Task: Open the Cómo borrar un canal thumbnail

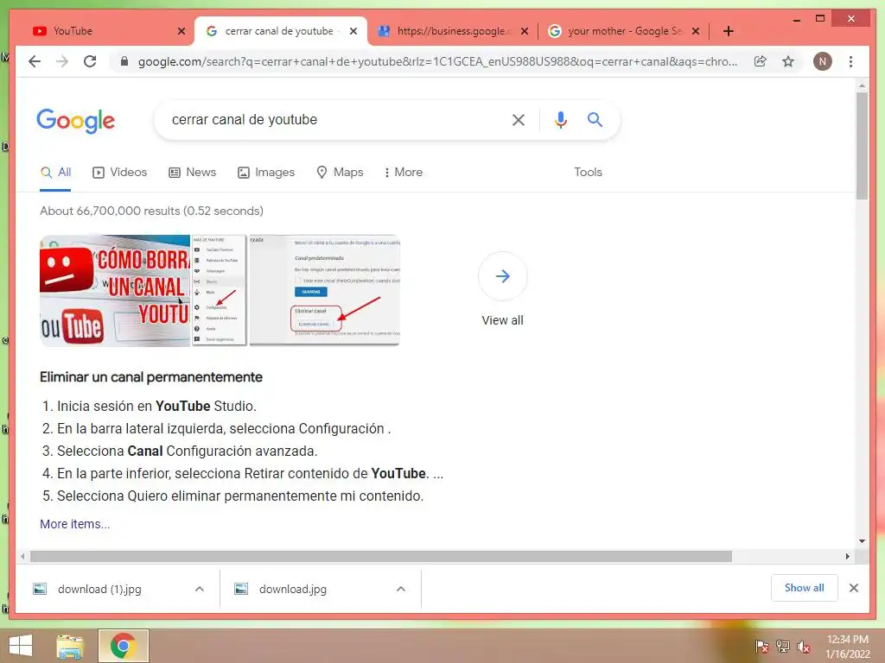Action: click(115, 290)
